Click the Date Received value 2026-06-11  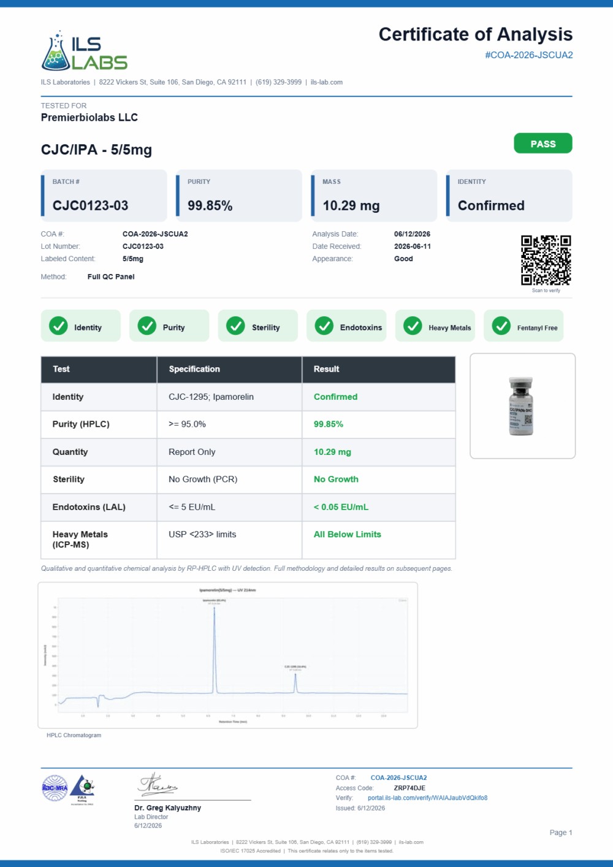[412, 246]
